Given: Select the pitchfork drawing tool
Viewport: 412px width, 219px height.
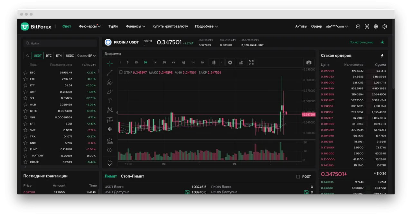Looking at the screenshot, I should (110, 82).
